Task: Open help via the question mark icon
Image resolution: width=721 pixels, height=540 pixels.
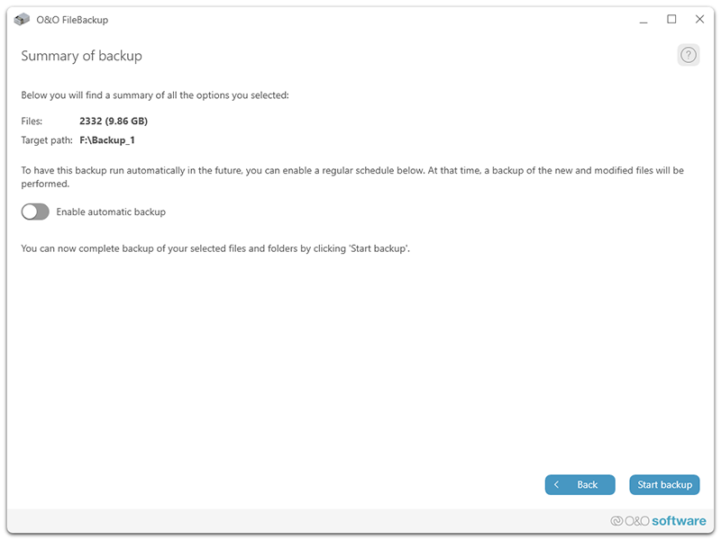Action: [689, 55]
